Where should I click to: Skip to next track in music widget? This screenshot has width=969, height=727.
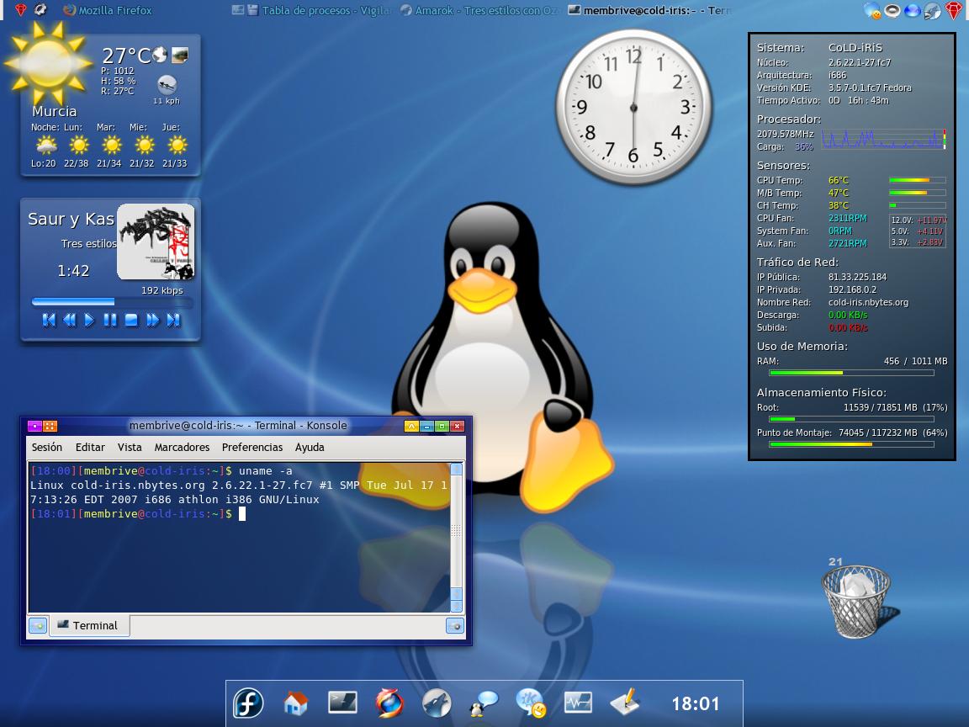[x=173, y=320]
